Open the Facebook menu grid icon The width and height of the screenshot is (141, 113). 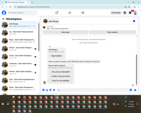(125, 13)
